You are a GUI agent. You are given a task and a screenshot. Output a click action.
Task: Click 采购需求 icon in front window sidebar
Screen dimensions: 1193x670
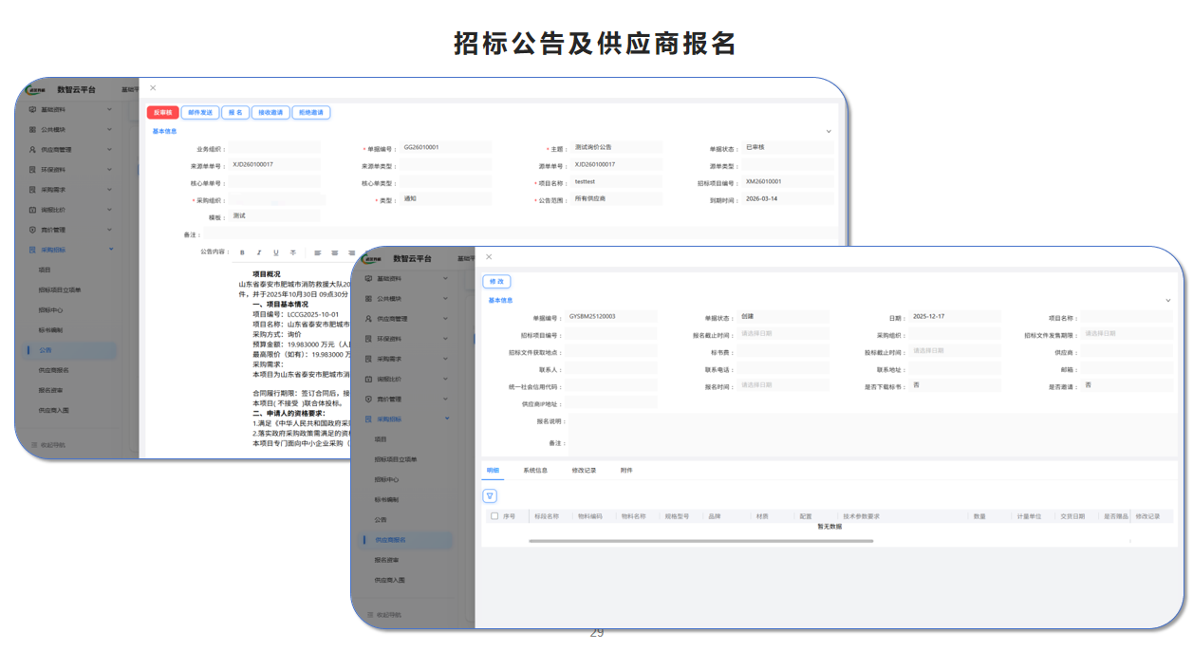click(368, 359)
